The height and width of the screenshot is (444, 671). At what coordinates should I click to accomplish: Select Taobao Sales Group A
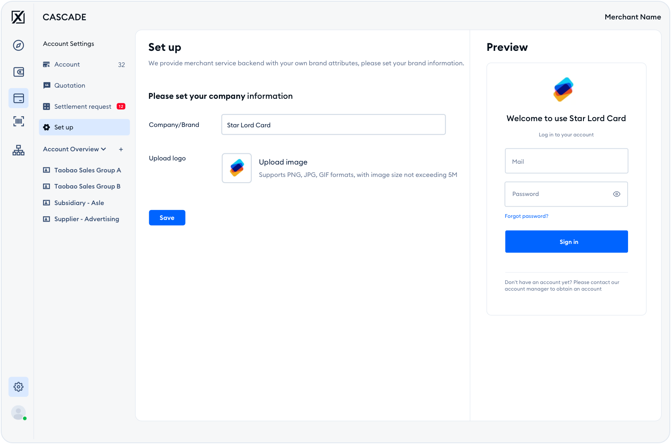coord(87,170)
